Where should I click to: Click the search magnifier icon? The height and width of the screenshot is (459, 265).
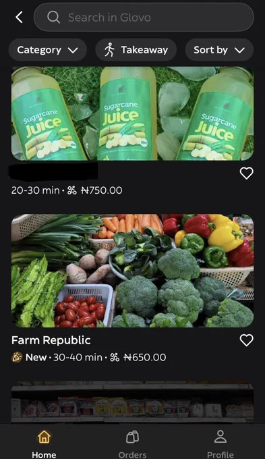53,18
